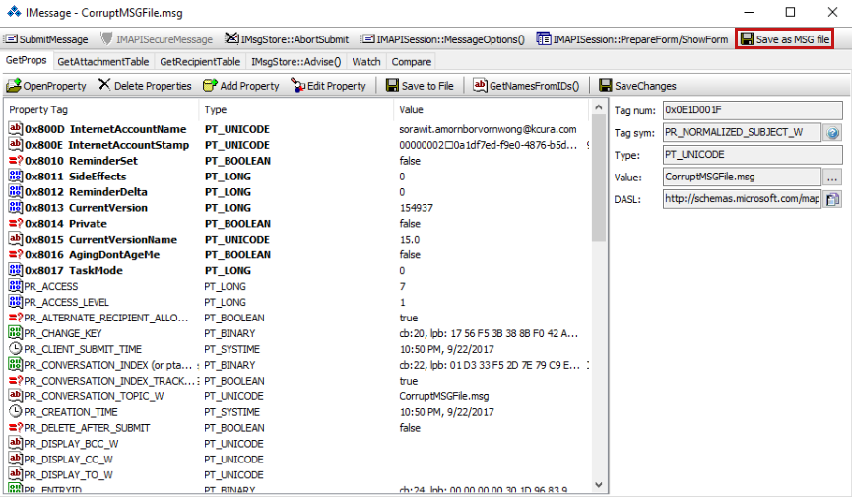Click value 154937 of CurrentVersion
Image resolution: width=852 pixels, height=497 pixels.
(x=417, y=208)
